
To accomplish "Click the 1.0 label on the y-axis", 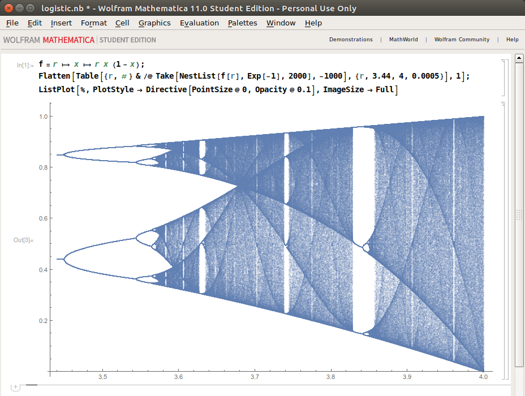I will [43, 117].
